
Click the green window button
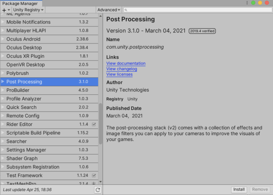(253, 3)
